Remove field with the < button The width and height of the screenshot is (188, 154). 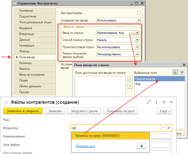[x=130, y=86]
